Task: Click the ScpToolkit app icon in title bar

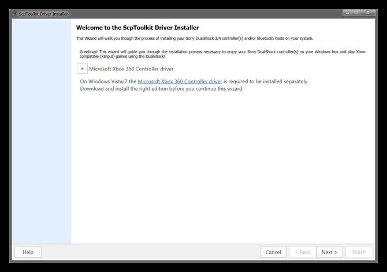Action: point(14,14)
